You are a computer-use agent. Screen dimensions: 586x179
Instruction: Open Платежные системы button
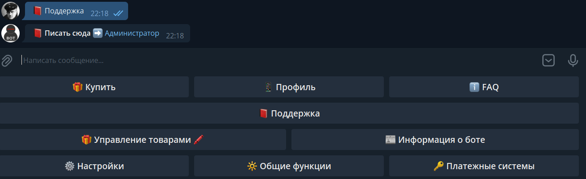pos(484,166)
